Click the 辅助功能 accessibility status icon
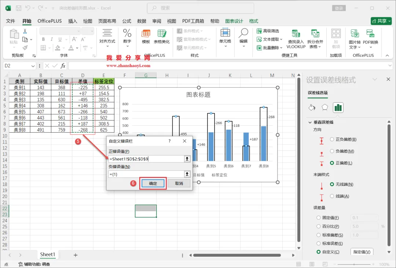Screen dimensions: 396x268 coord(21,264)
